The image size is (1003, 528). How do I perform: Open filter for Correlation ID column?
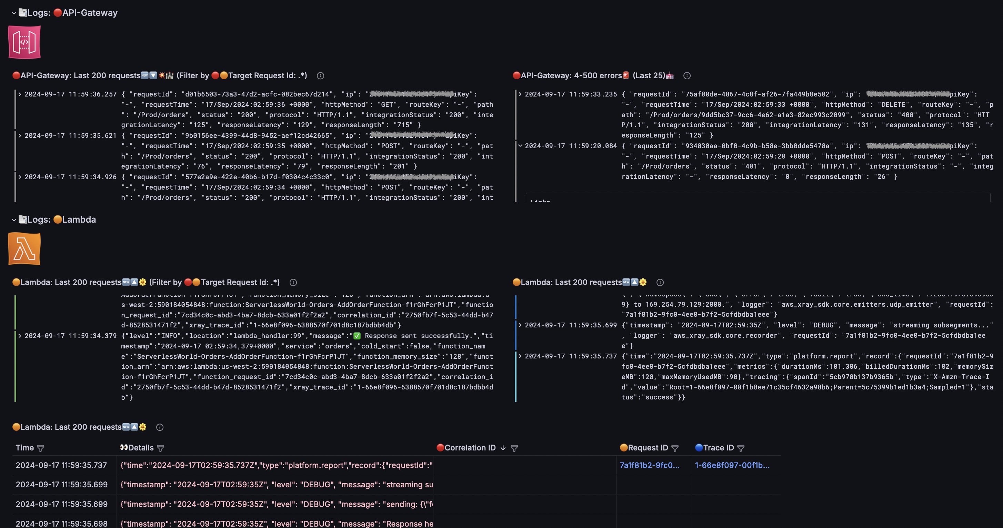click(514, 448)
